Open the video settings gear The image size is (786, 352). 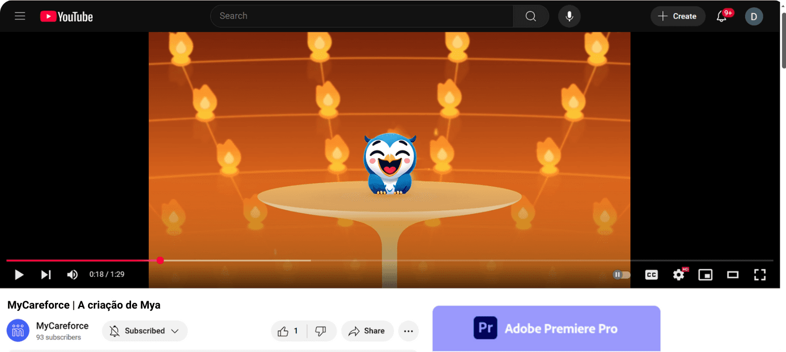[679, 275]
